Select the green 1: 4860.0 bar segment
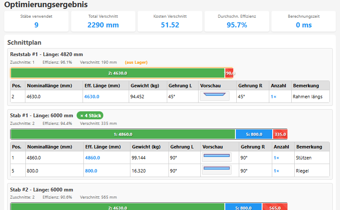Image resolution: width=340 pixels, height=210 pixels. [123, 135]
